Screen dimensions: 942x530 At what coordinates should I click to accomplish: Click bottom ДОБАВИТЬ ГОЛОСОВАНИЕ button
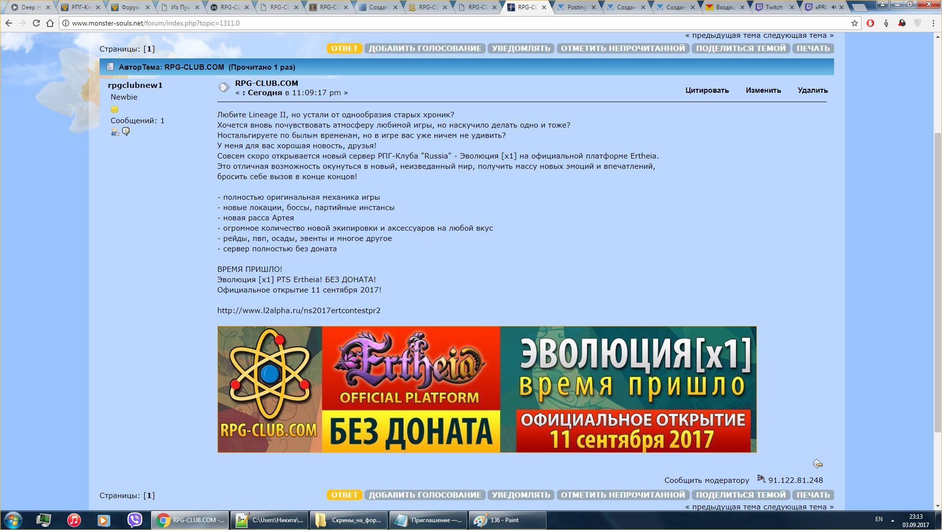click(x=425, y=495)
